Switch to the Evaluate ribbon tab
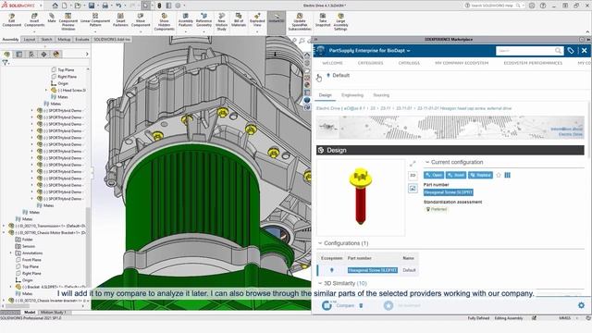 point(82,39)
